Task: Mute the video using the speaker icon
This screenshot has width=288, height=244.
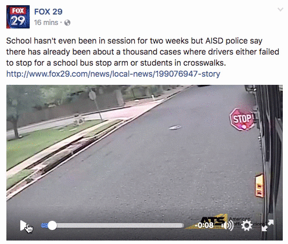Action: pos(228,225)
